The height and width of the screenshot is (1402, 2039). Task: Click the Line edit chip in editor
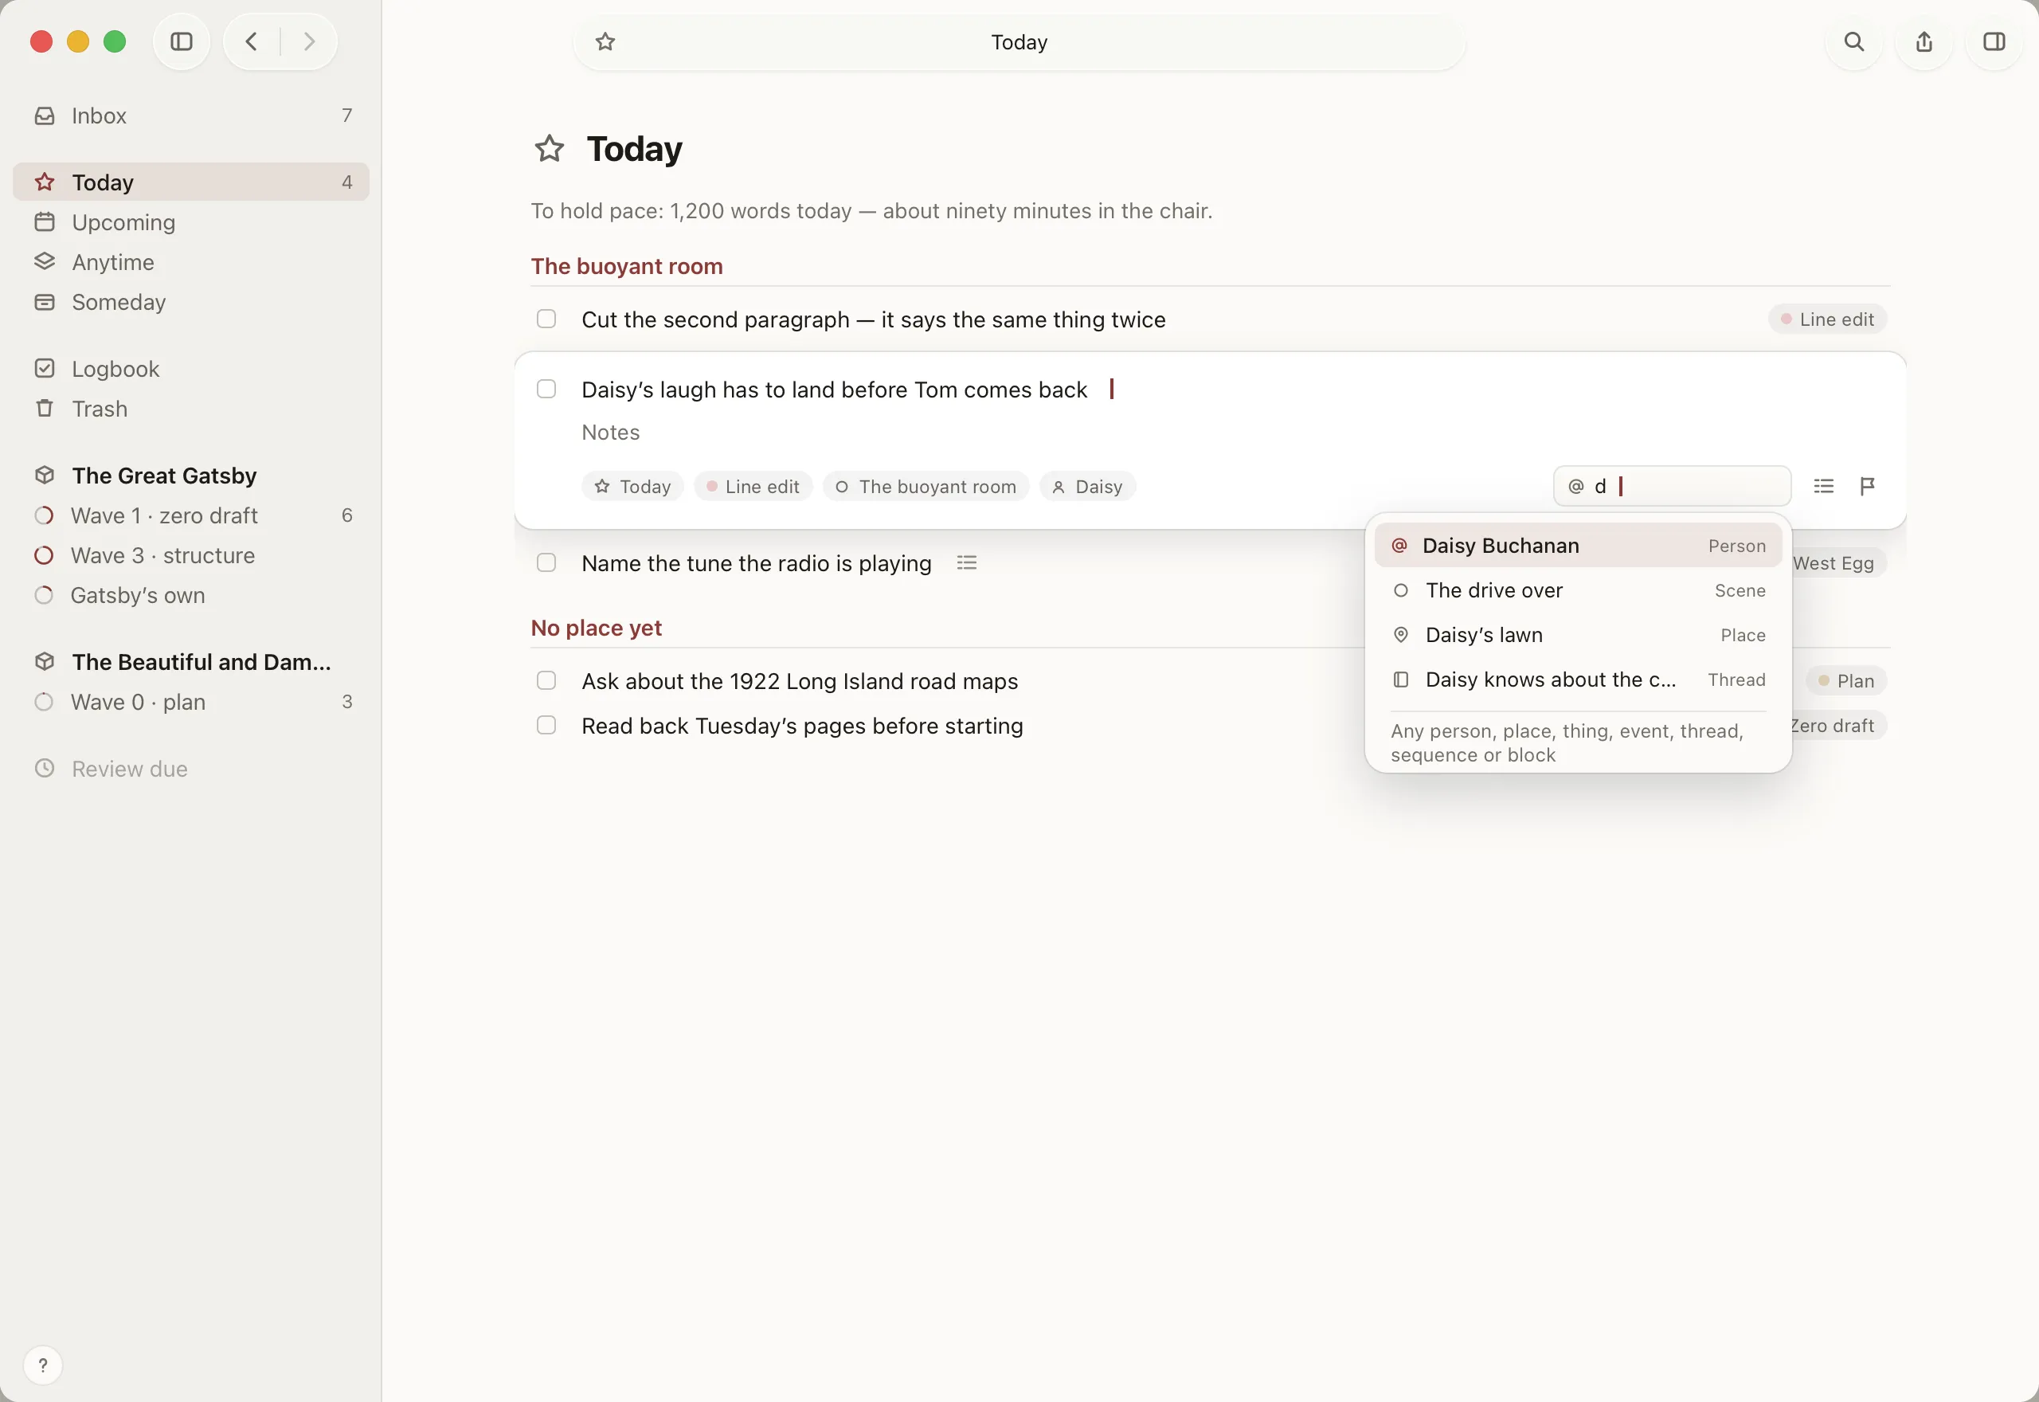[x=753, y=487]
